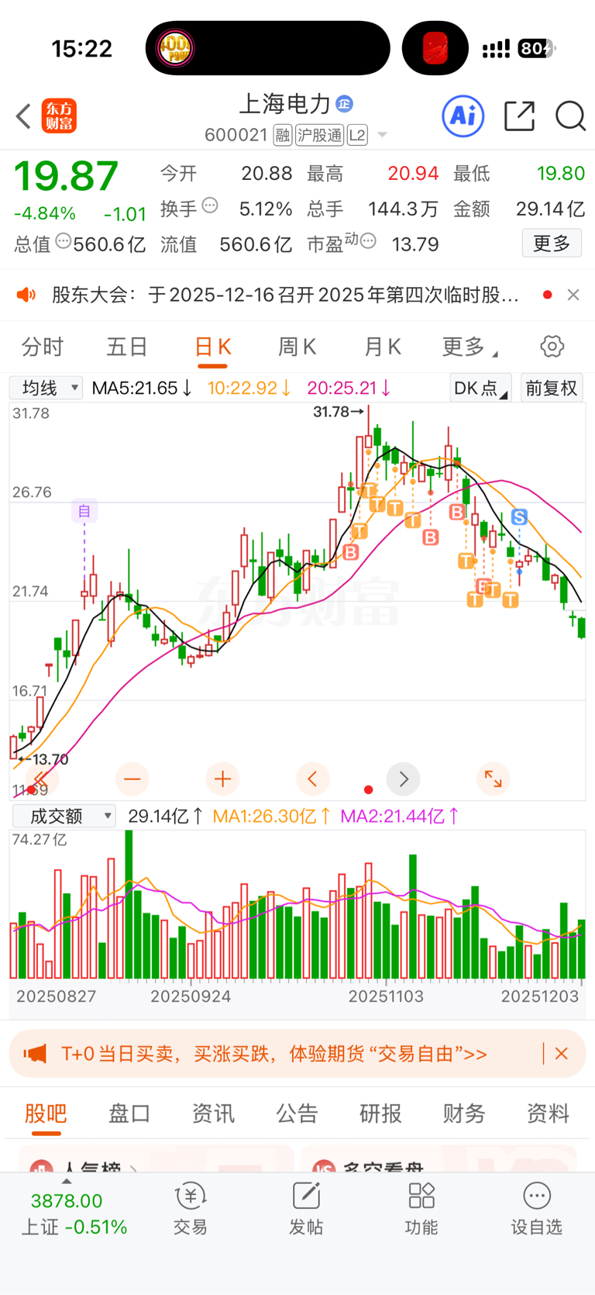Show 市盈 info bubble icon
The image size is (595, 1295).
[x=368, y=241]
